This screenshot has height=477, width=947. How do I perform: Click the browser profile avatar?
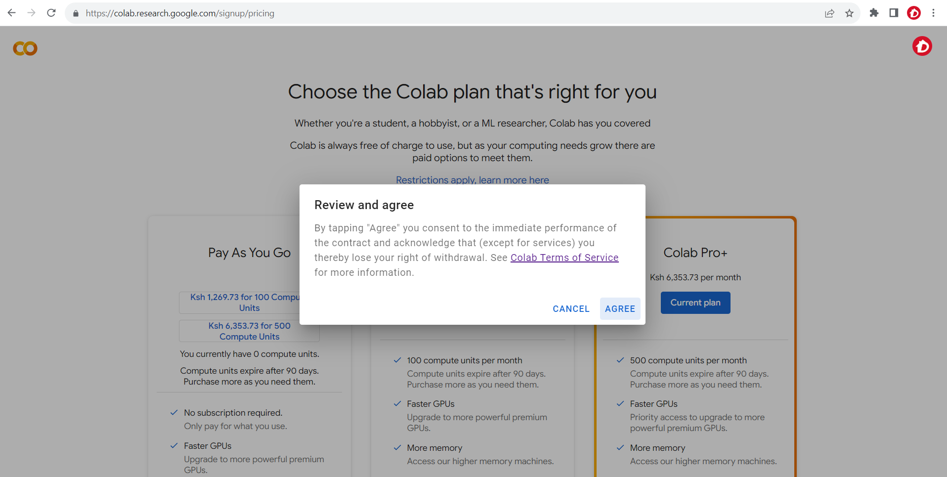click(914, 13)
